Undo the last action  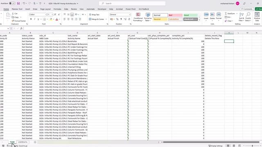click(24, 3)
